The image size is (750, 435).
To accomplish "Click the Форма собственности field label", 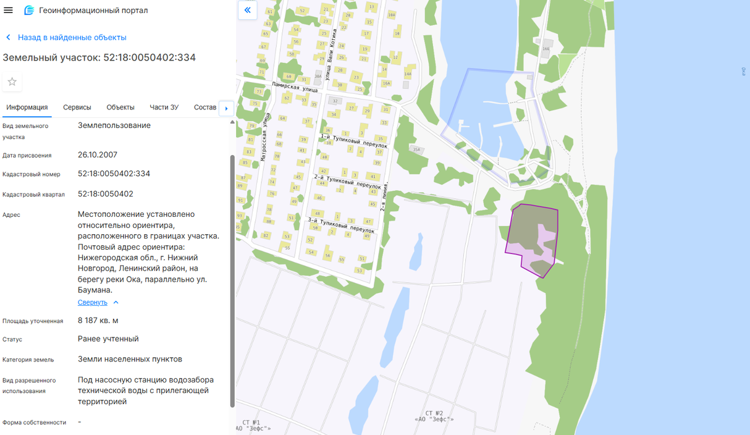I will click(x=34, y=423).
